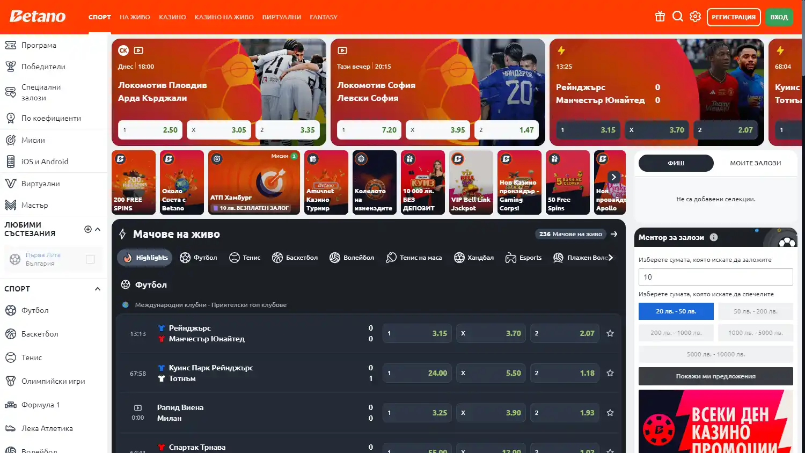Screen dimensions: 805x453
Task: Open По коефициенти sidebar item
Action: pyautogui.click(x=54, y=118)
